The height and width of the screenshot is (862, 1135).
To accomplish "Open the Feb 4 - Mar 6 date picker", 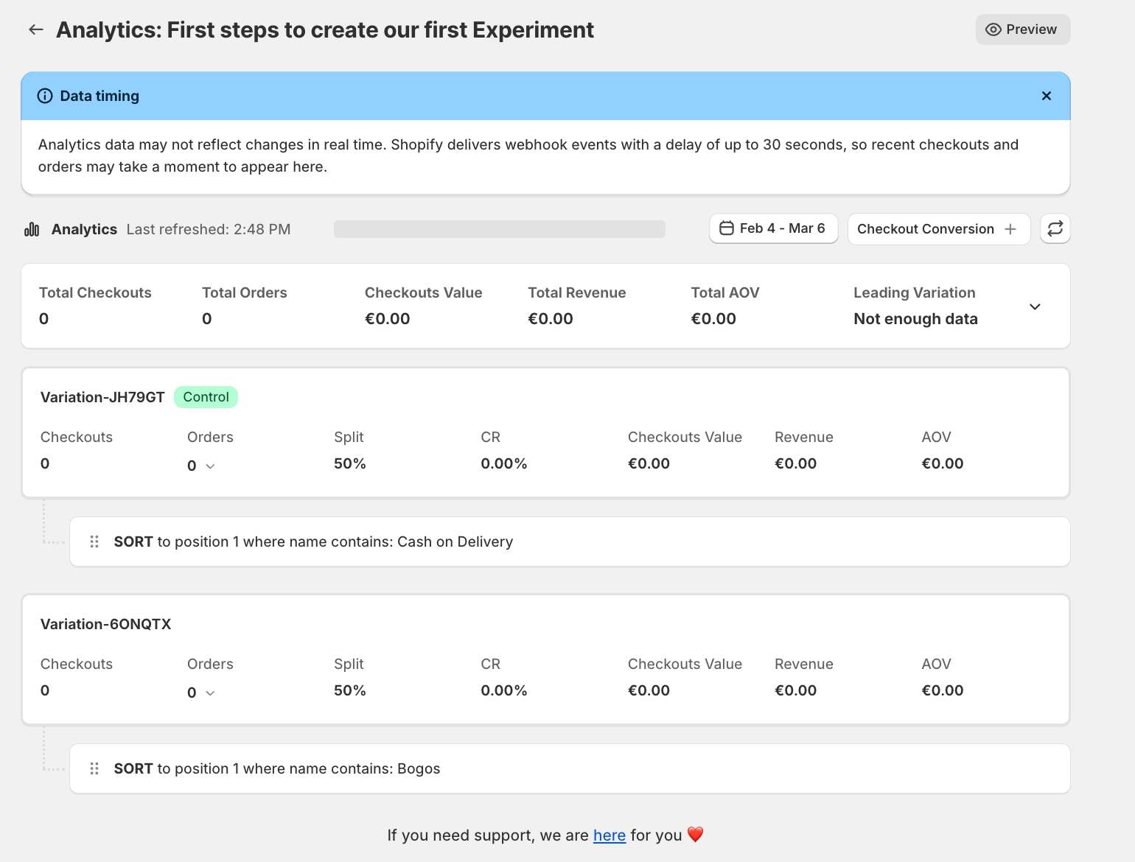I will click(x=773, y=228).
